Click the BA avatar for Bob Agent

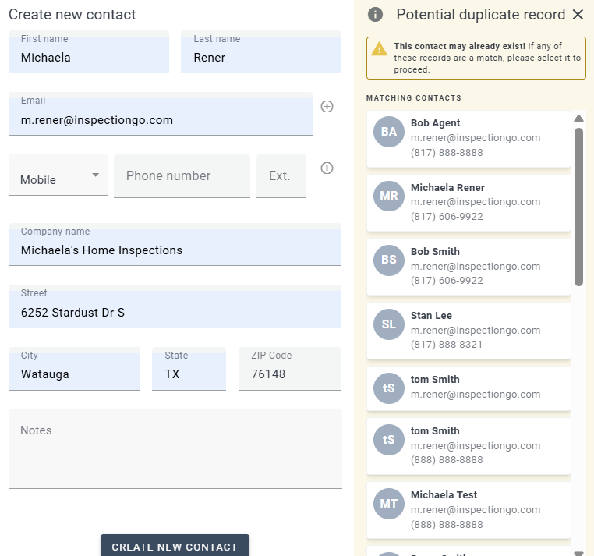click(x=389, y=132)
